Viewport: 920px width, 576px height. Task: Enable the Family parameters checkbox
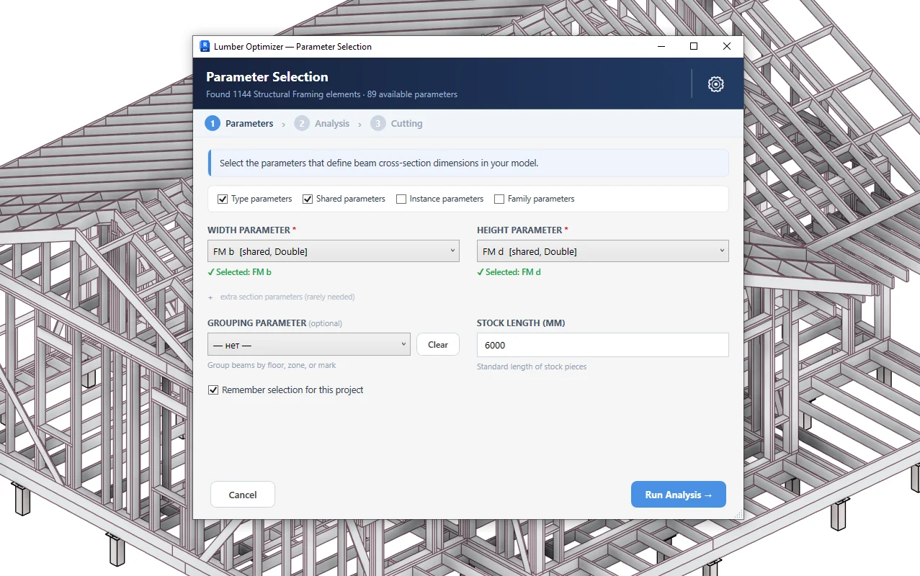click(499, 199)
